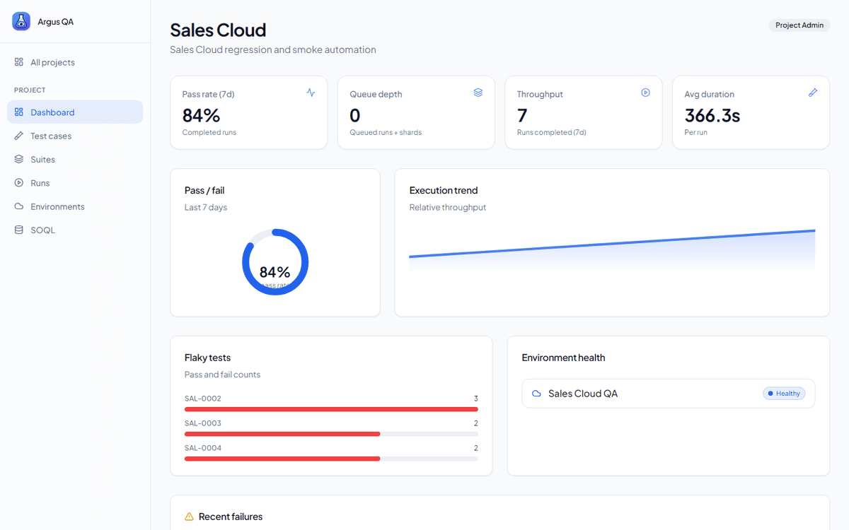Image resolution: width=849 pixels, height=530 pixels.
Task: Click the Recent failures heading
Action: tap(231, 517)
